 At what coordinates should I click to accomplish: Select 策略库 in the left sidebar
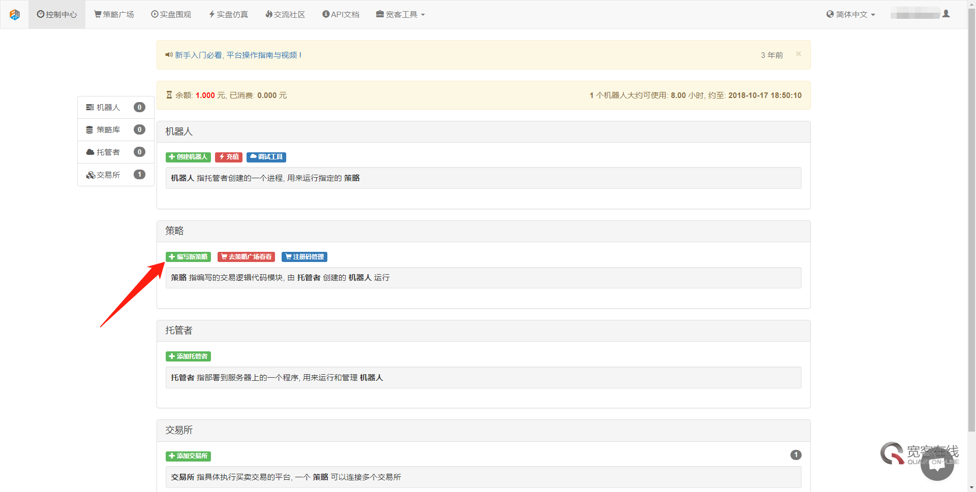pos(116,129)
